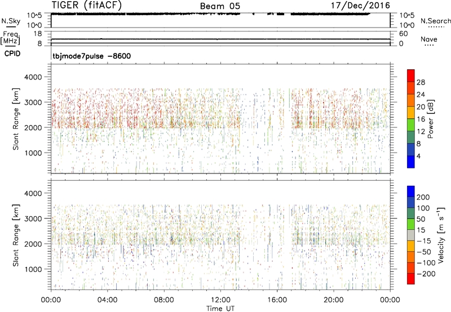Click "4000" on the power panel range axis
This screenshot has width=451, height=312.
coord(33,77)
